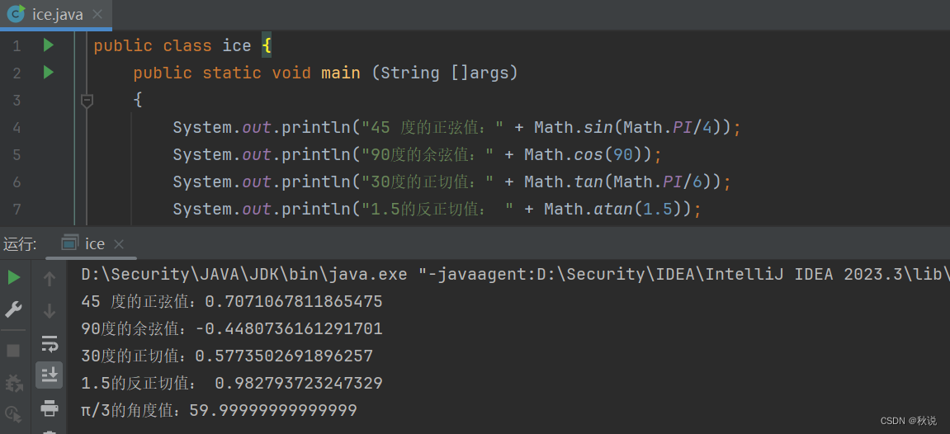
Task: Click the gray stop square icon
Action: (13, 351)
